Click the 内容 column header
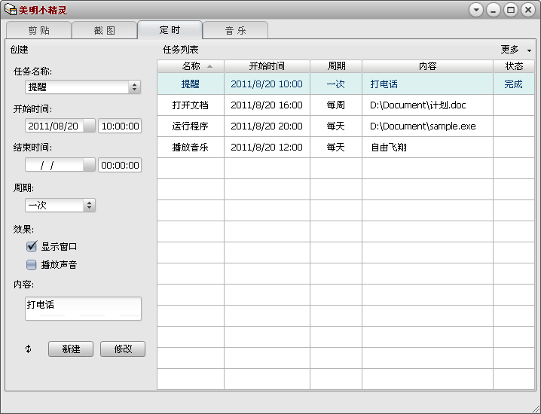 [x=427, y=65]
